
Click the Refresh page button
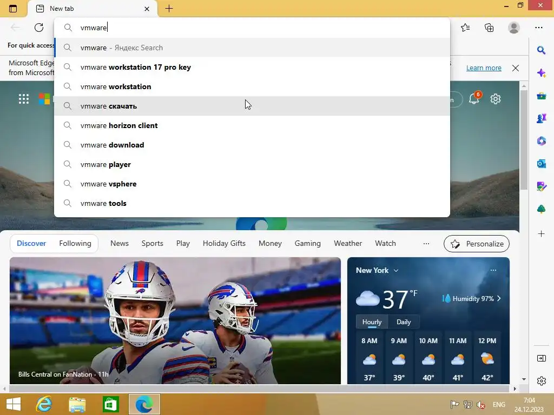tap(39, 28)
